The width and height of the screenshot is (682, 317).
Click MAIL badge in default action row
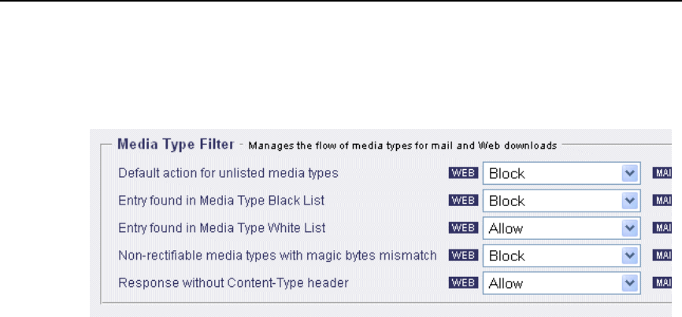click(666, 173)
